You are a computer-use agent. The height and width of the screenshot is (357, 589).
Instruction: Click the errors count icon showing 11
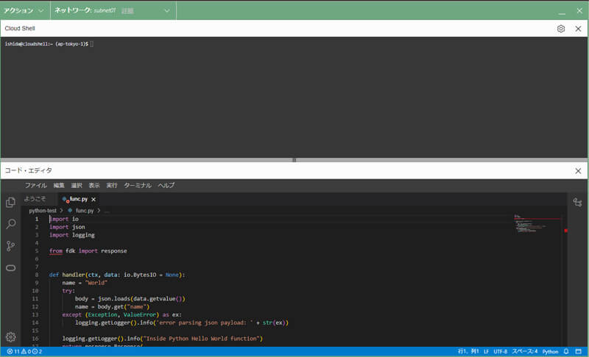[x=13, y=351]
